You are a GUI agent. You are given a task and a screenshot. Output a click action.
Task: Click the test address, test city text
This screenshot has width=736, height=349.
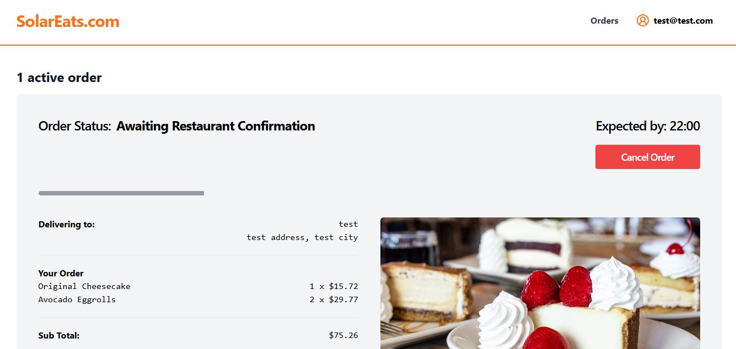point(302,237)
